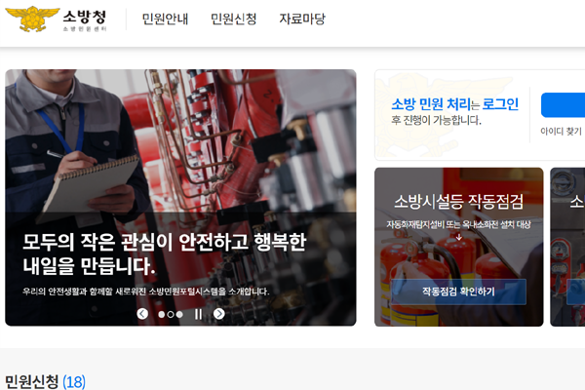Image resolution: width=585 pixels, height=390 pixels.
Task: Click the 아이디 찾기 link
Action: [x=561, y=131]
